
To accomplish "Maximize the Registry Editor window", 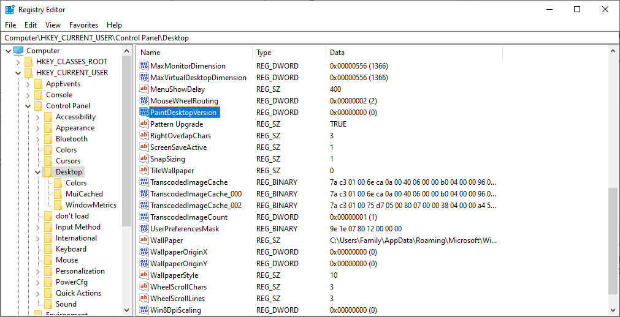I will click(x=577, y=9).
